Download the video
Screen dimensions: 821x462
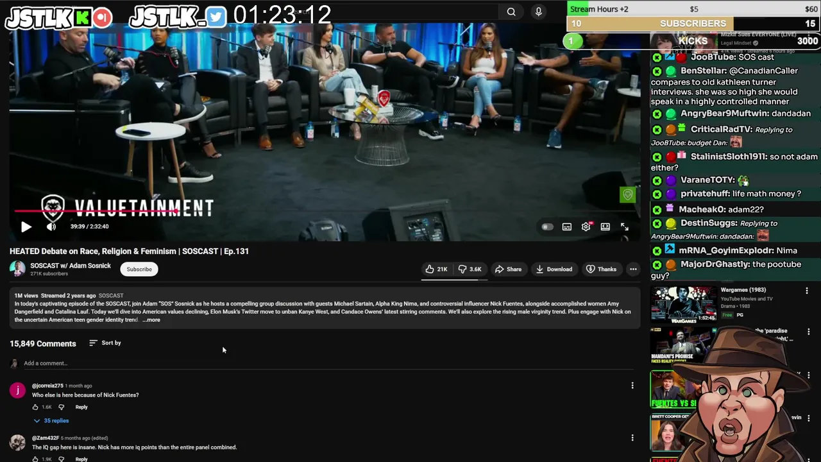pos(554,269)
